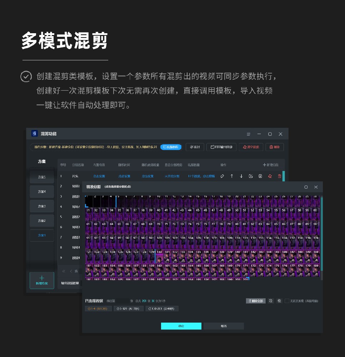Screen dimensions: 345x357
Task: Select the 5-129 (4.17秒) segment chip
Action: 129,308
